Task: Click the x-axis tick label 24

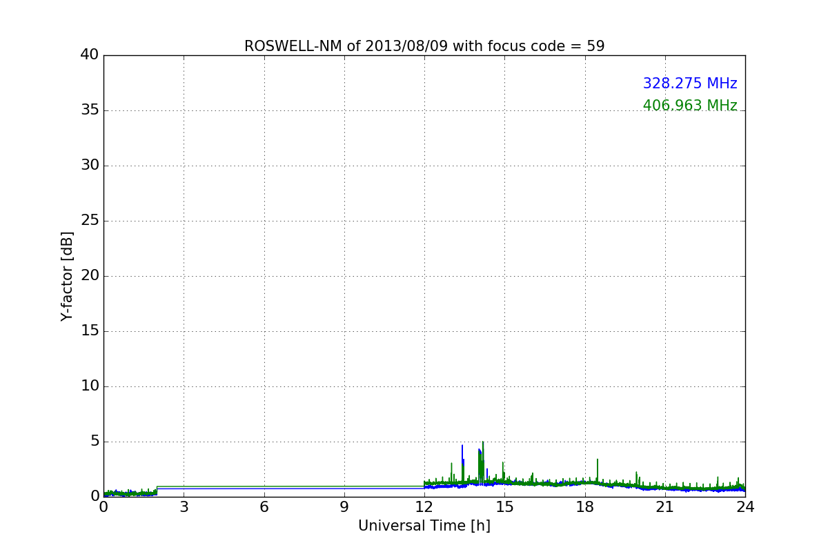Action: click(745, 506)
